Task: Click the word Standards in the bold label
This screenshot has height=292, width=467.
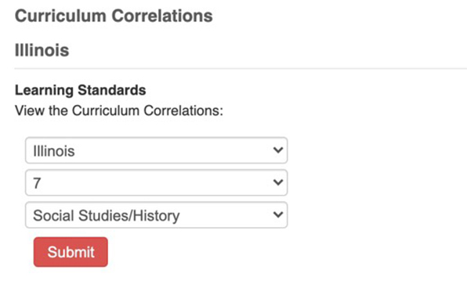Action: (112, 90)
